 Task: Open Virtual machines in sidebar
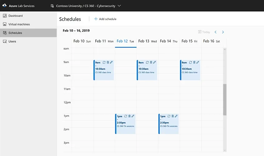click(19, 24)
